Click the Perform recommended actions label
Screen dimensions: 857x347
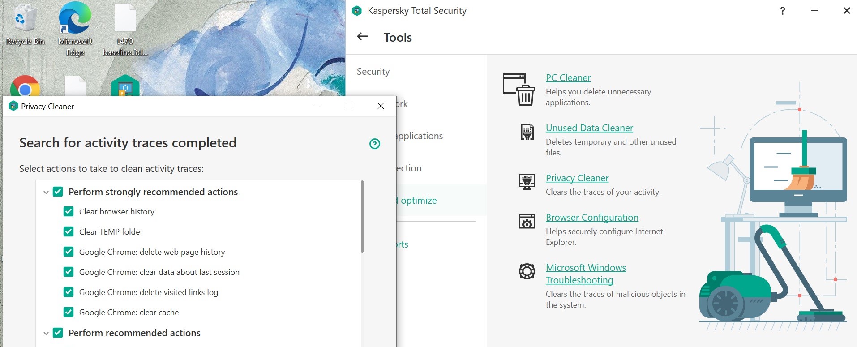(134, 333)
